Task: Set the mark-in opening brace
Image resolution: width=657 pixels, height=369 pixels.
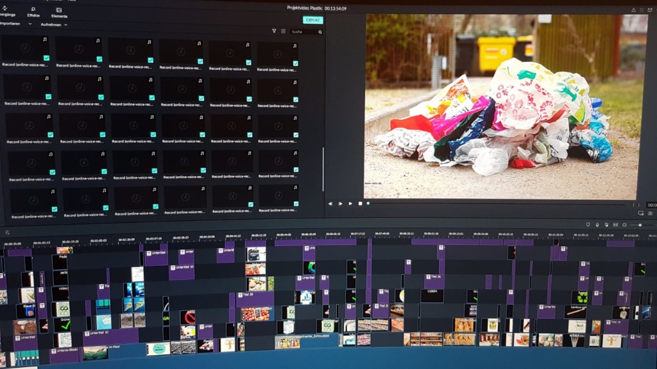Action: 633,205
